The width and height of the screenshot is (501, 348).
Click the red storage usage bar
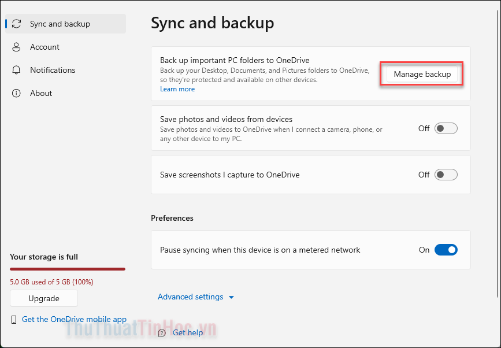[67, 269]
